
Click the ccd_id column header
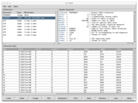(43, 49)
